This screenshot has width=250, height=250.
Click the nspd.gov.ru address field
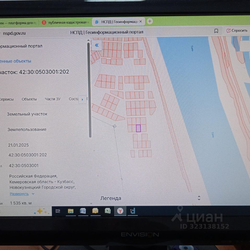(x=14, y=33)
